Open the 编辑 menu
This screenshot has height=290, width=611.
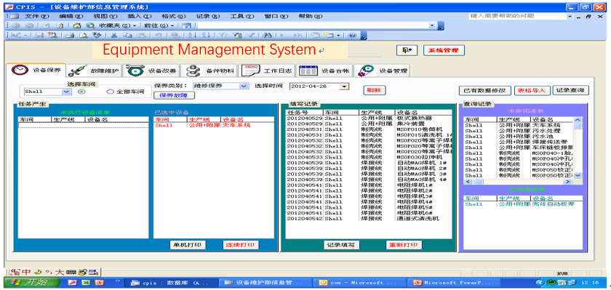(x=71, y=16)
